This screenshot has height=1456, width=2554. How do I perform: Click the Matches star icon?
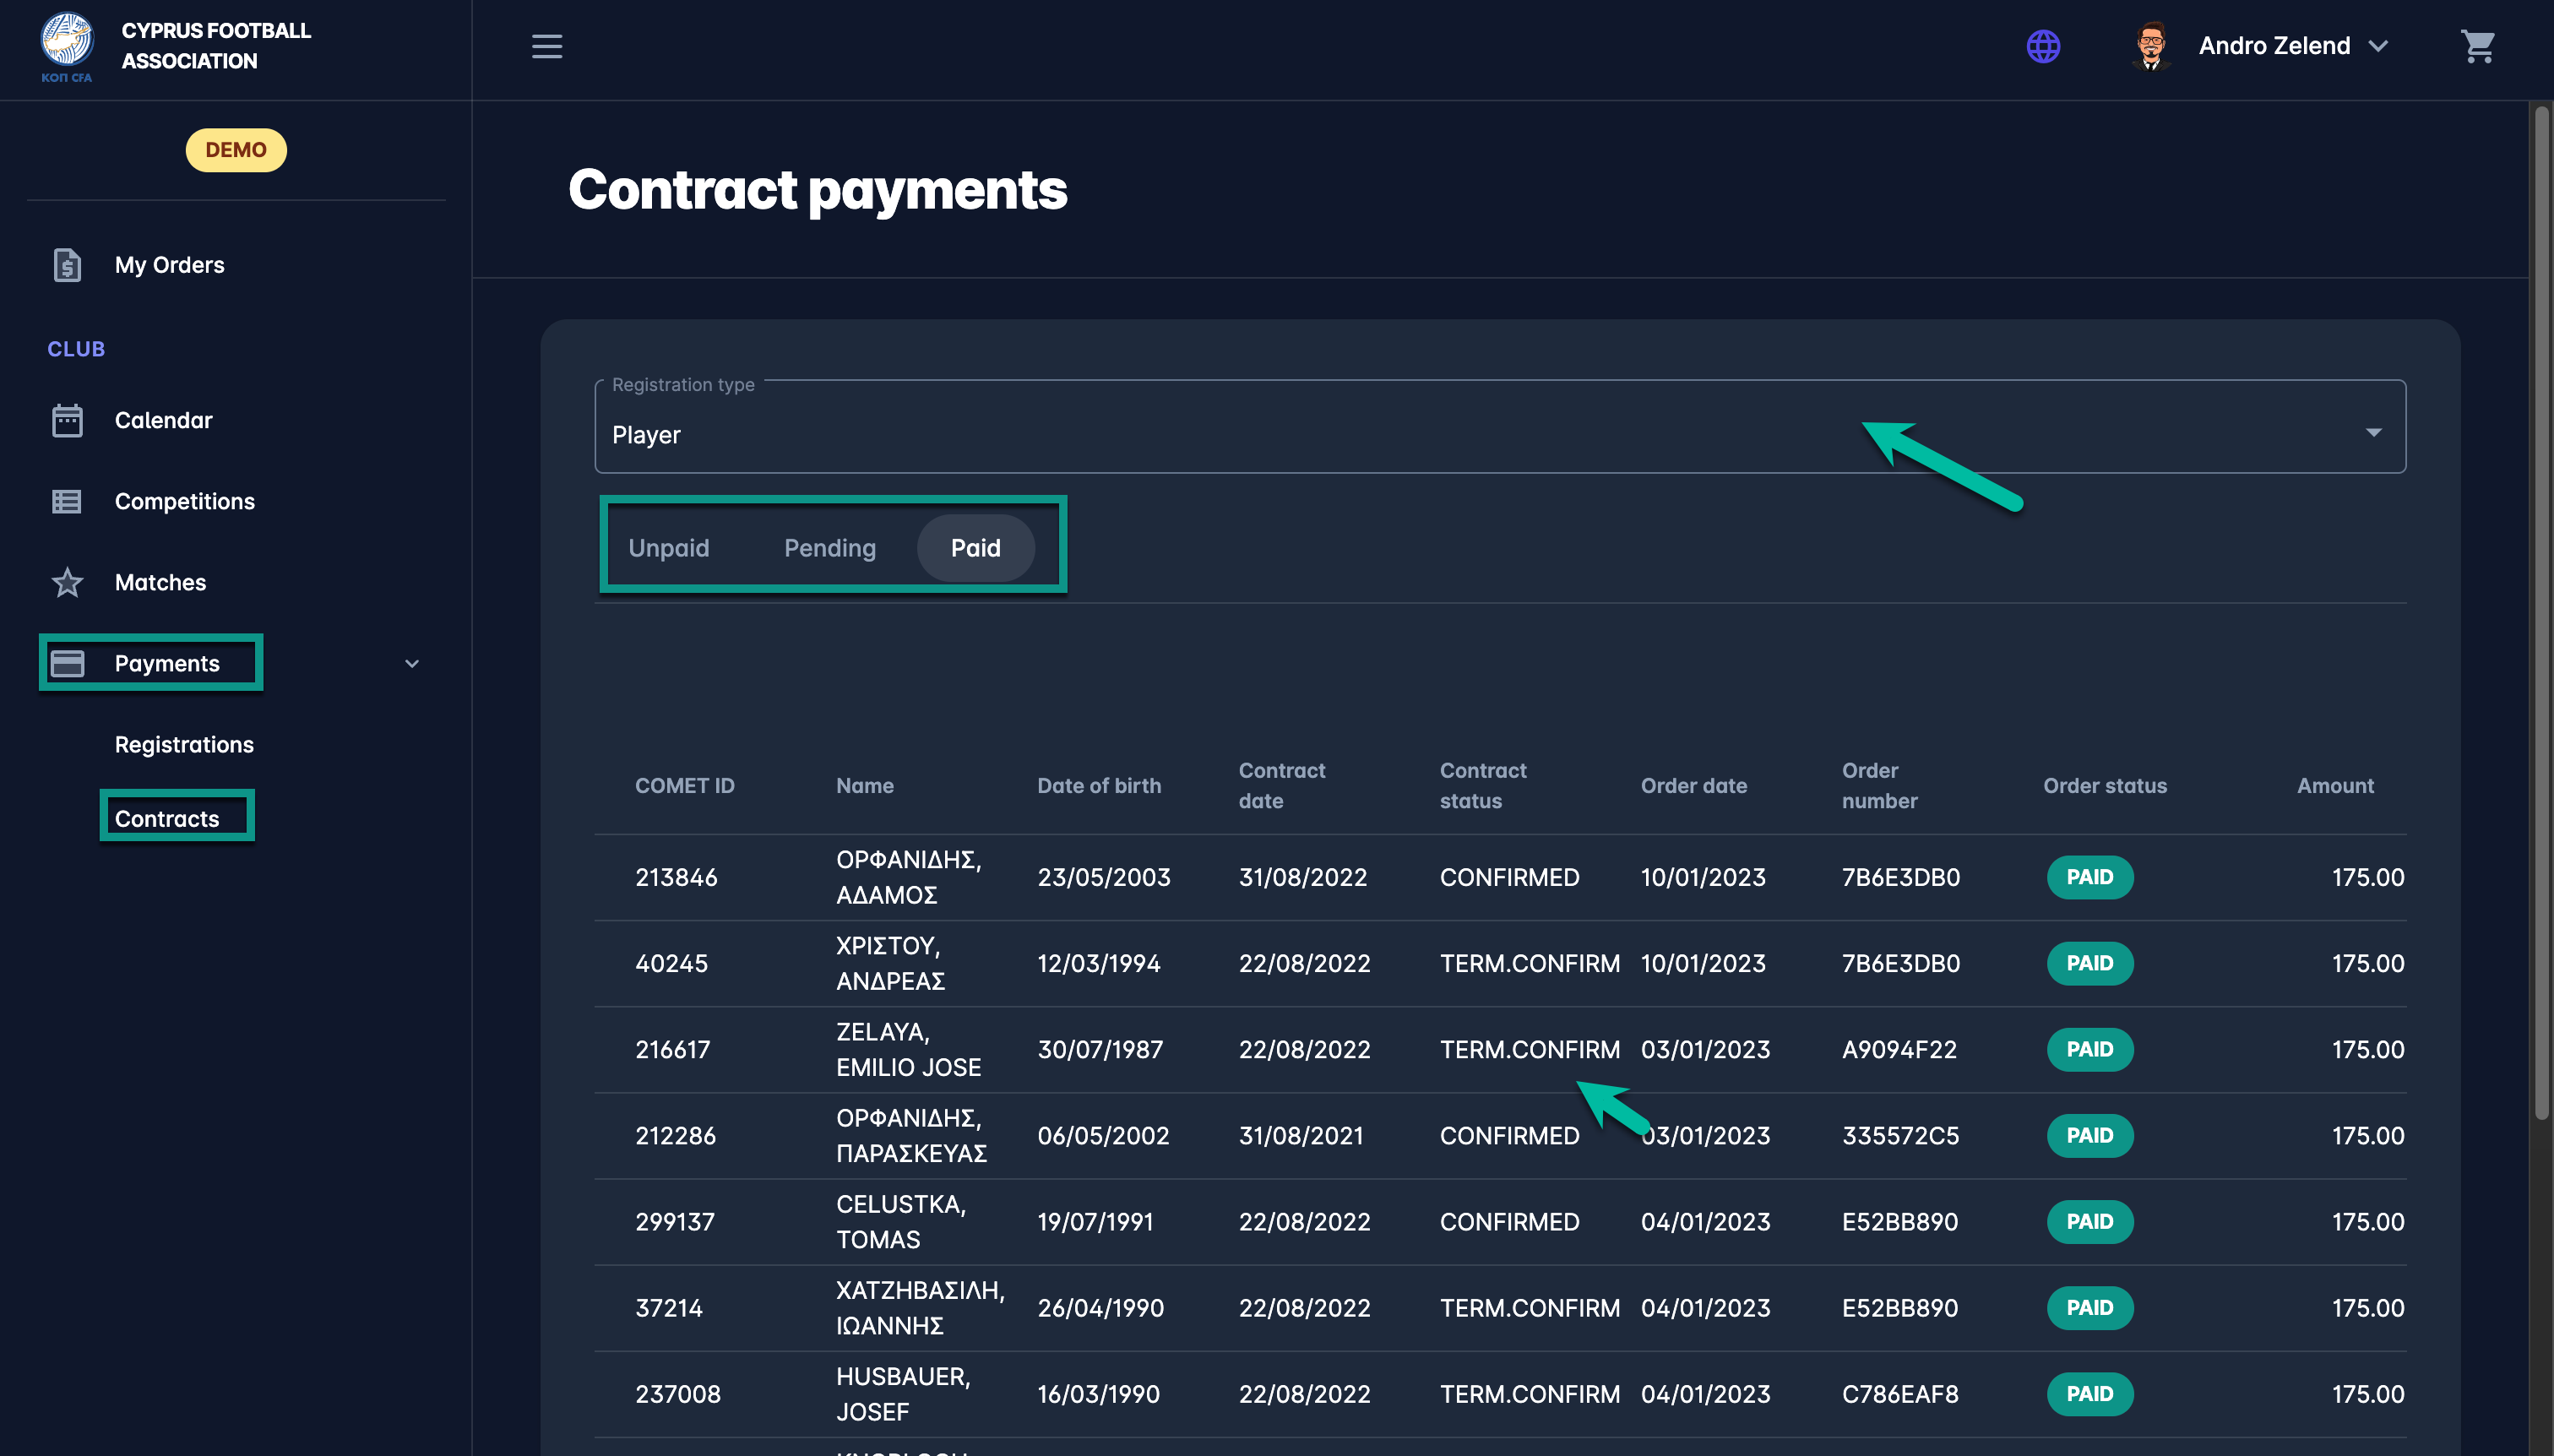[67, 582]
